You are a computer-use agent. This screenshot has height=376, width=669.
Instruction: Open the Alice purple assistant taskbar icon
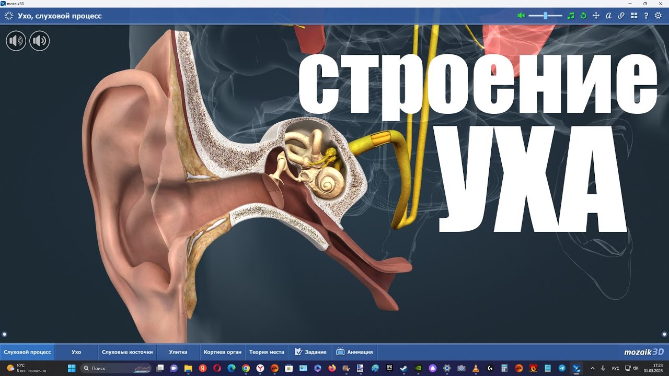tap(432, 368)
